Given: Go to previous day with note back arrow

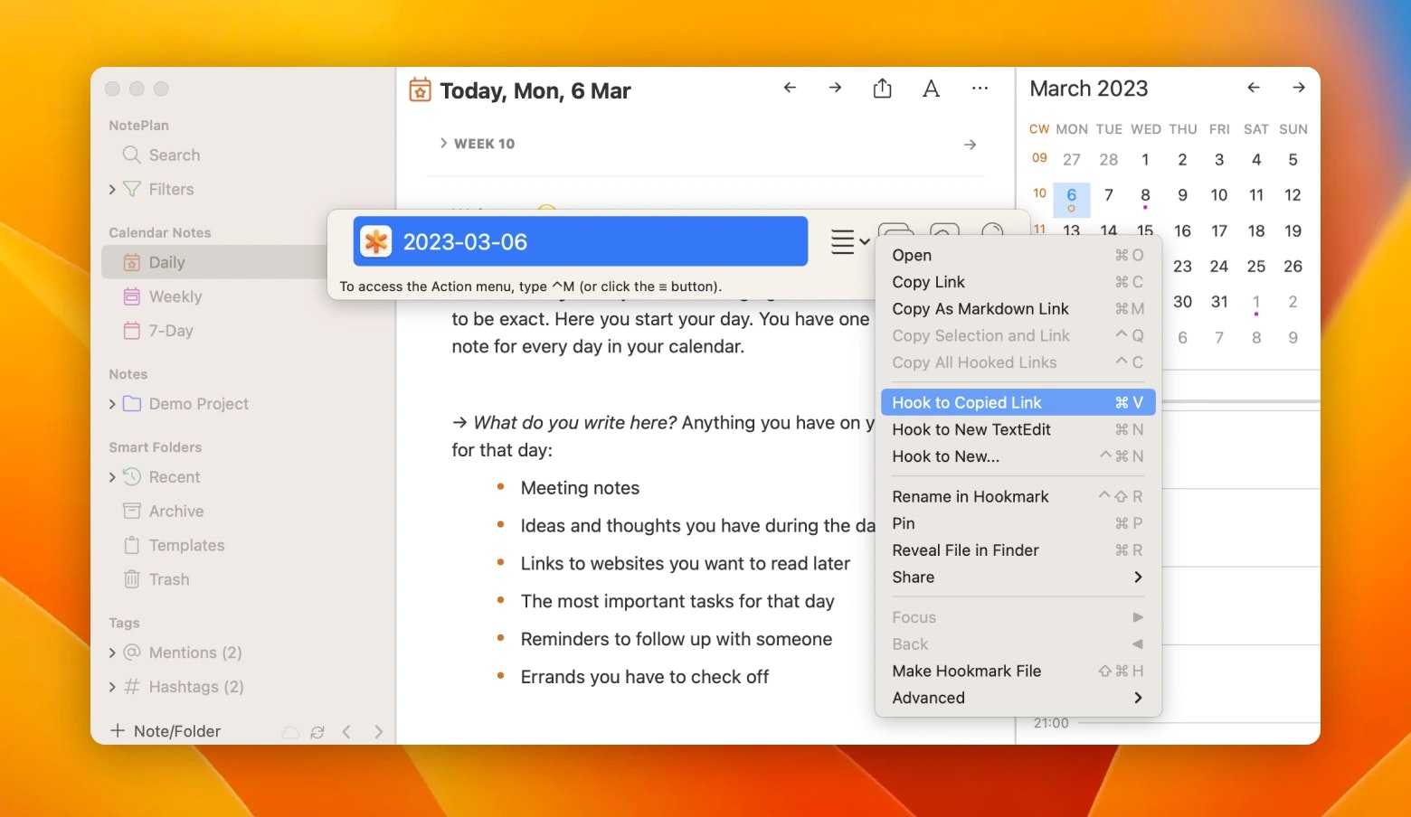Looking at the screenshot, I should coord(790,88).
